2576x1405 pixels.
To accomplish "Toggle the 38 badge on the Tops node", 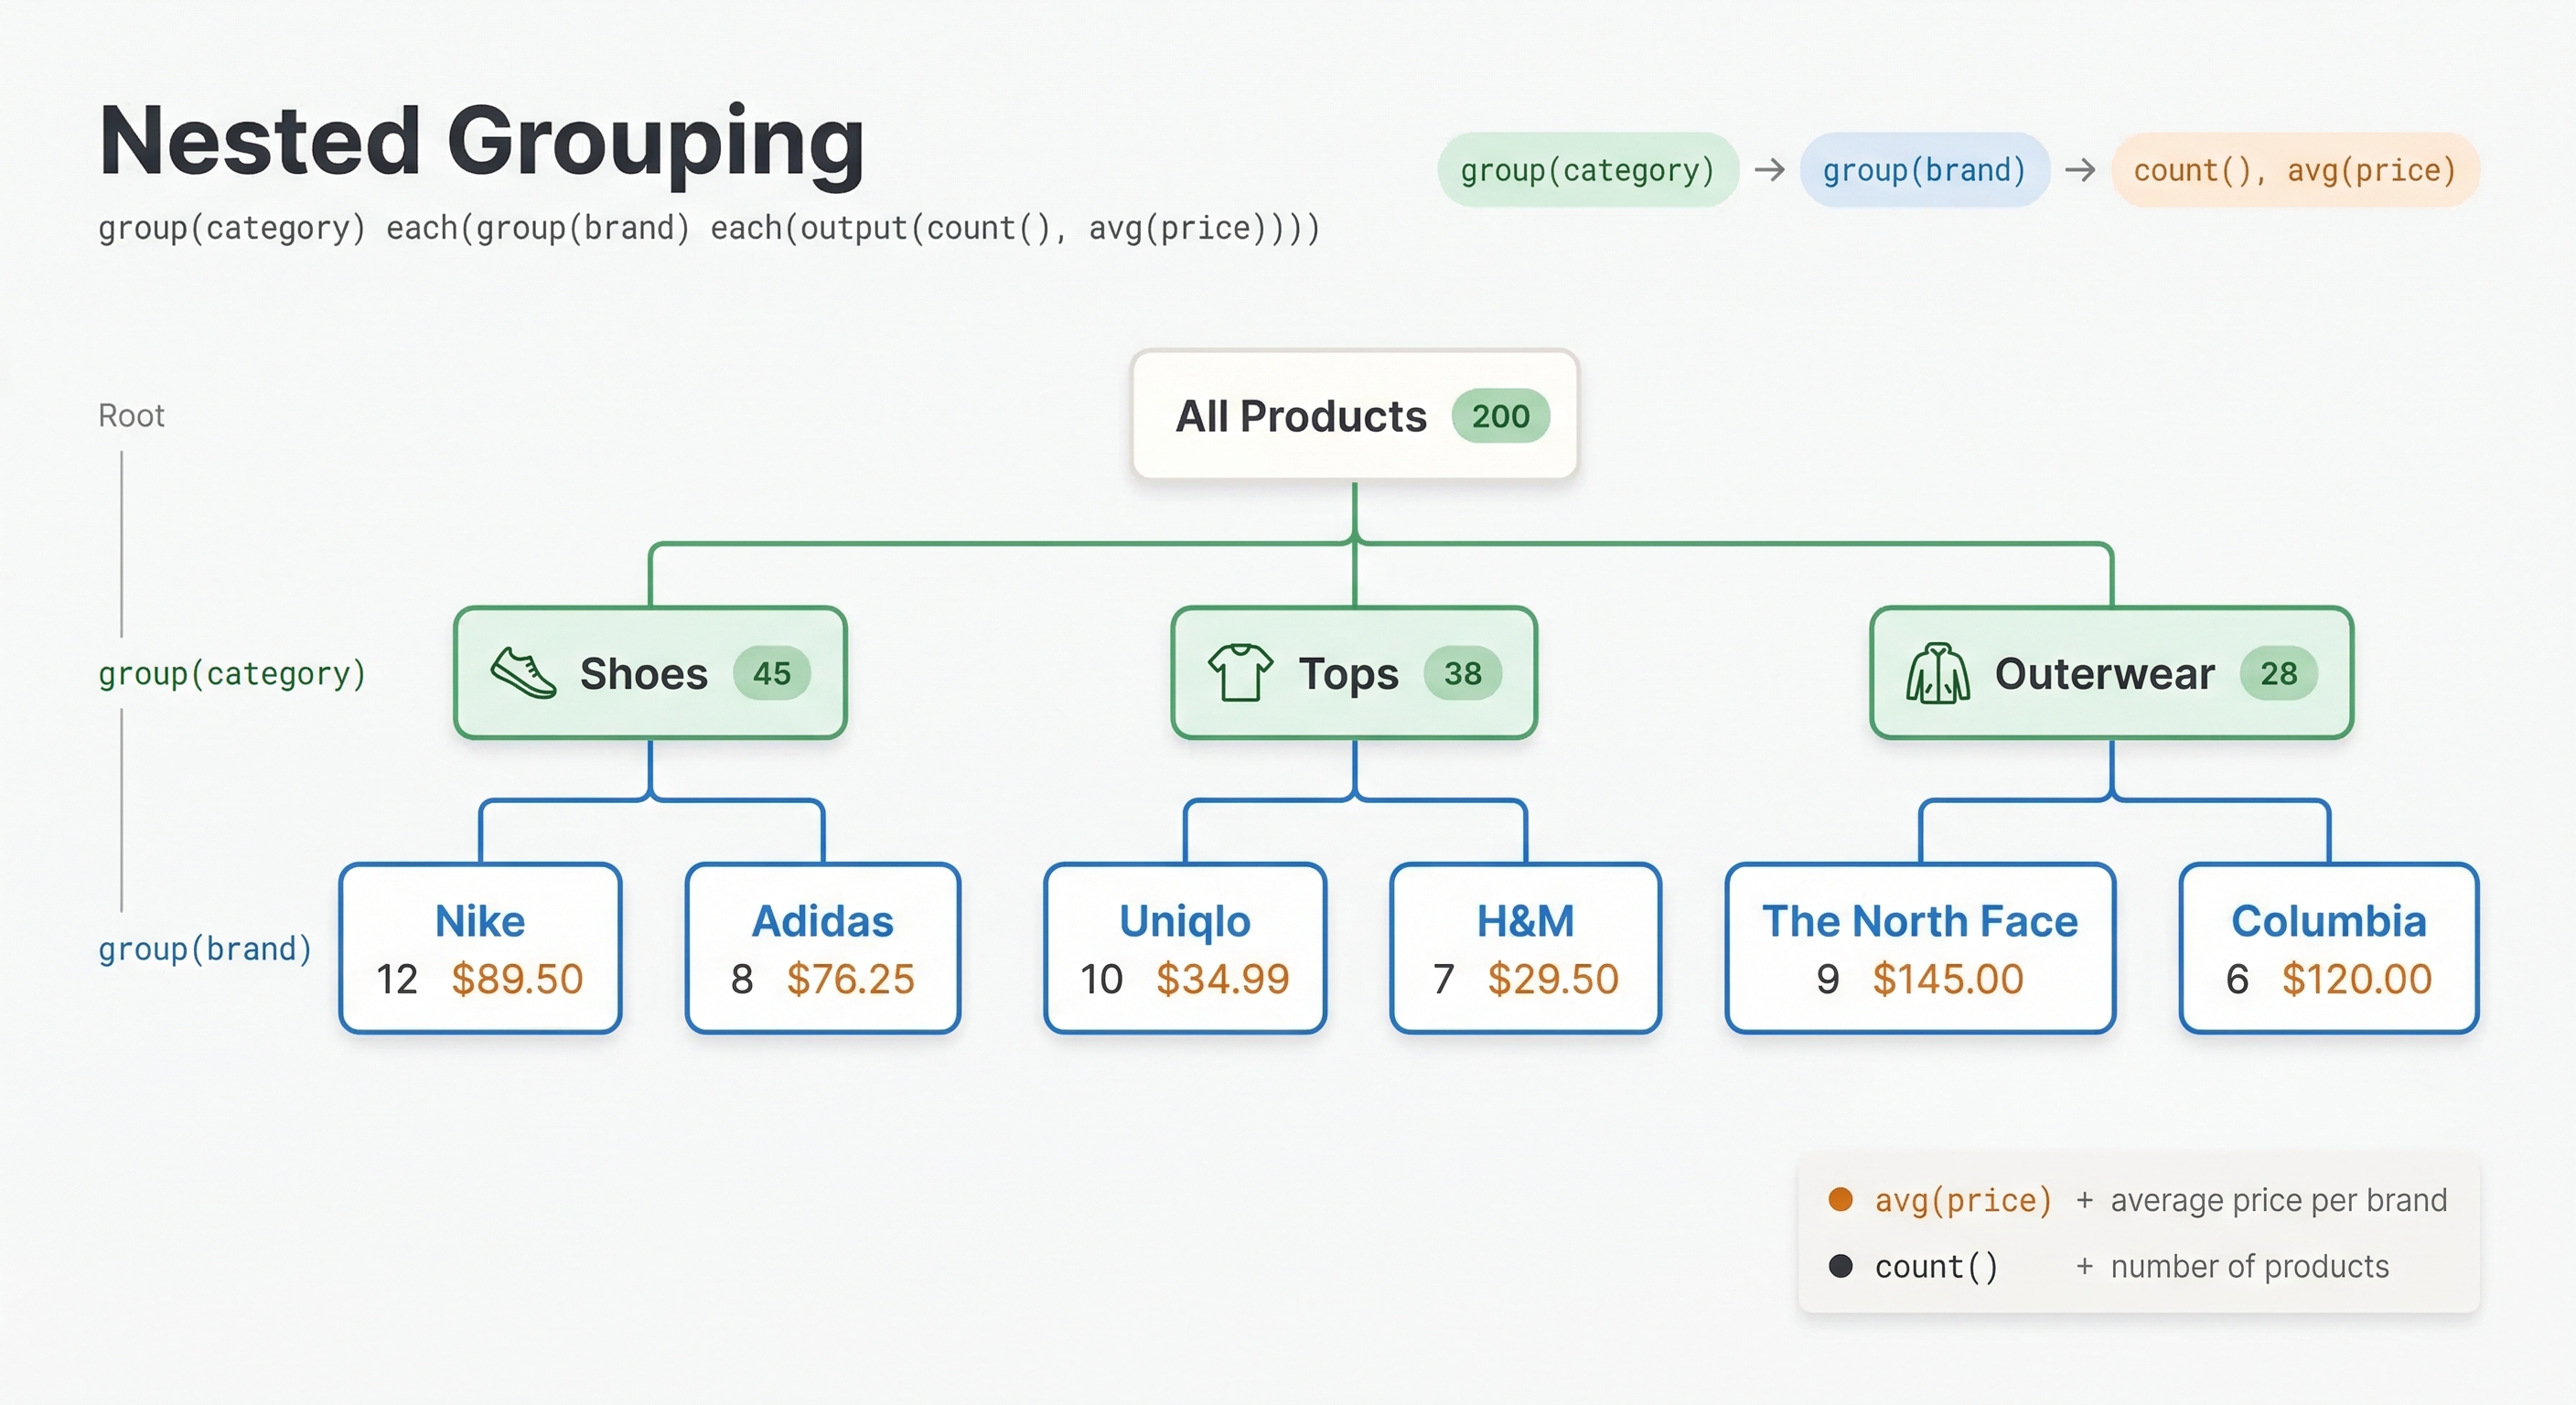I will point(1464,673).
